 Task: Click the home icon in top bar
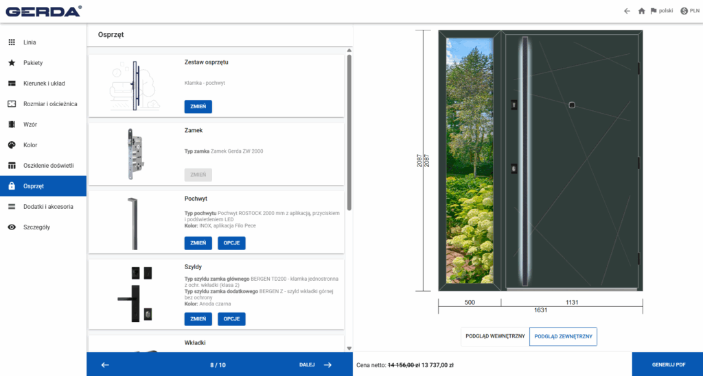point(641,11)
